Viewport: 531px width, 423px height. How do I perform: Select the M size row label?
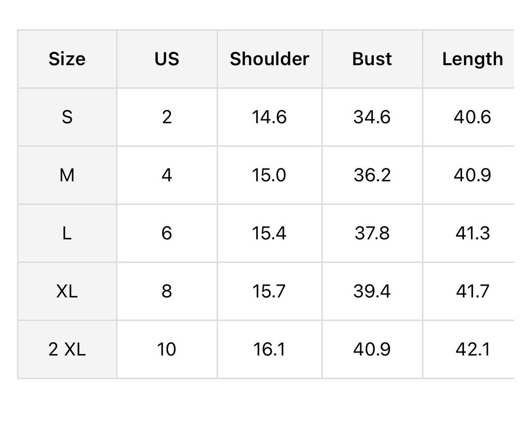click(x=67, y=175)
